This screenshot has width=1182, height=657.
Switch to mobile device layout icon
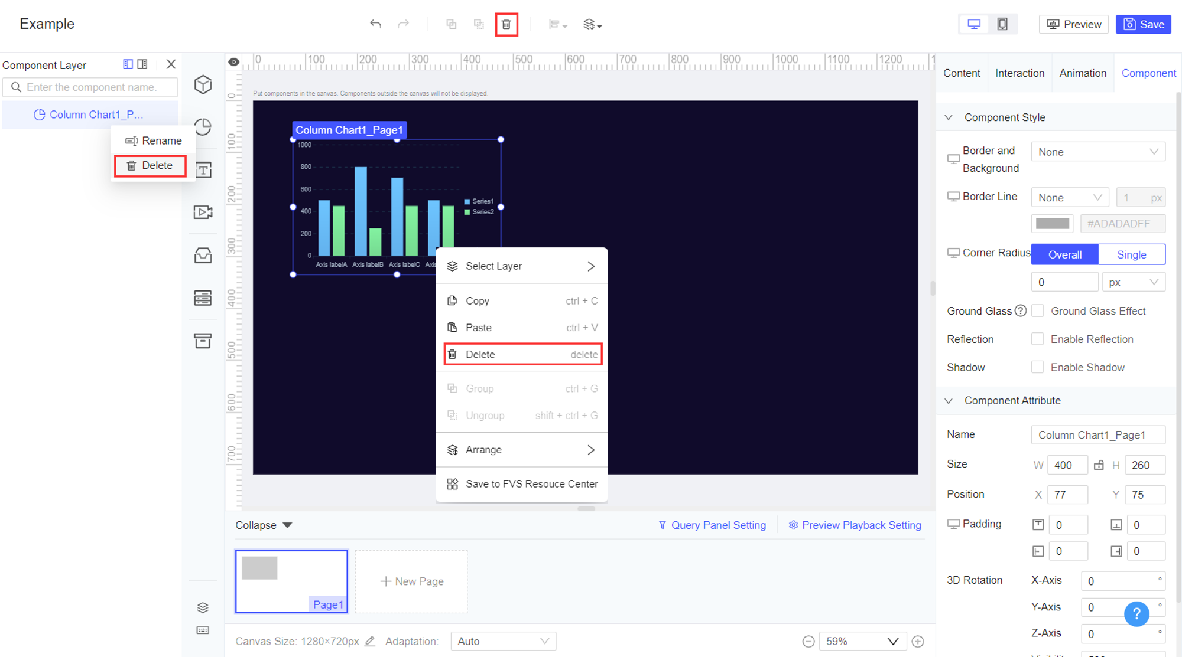pyautogui.click(x=1002, y=24)
